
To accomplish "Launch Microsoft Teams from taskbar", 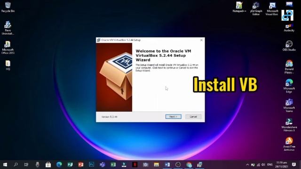I will tap(103, 165).
